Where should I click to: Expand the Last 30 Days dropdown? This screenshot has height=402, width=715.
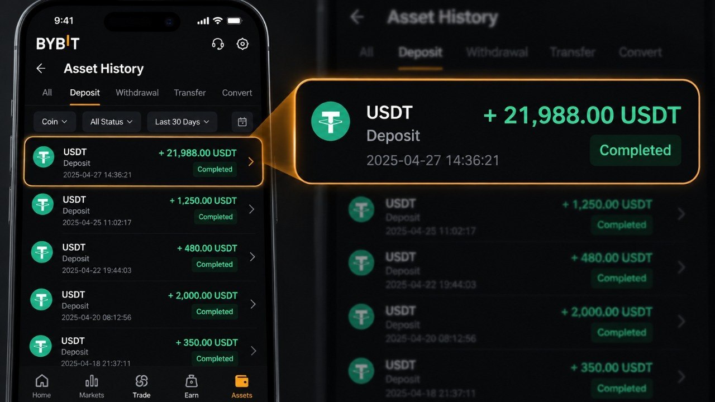pos(182,122)
